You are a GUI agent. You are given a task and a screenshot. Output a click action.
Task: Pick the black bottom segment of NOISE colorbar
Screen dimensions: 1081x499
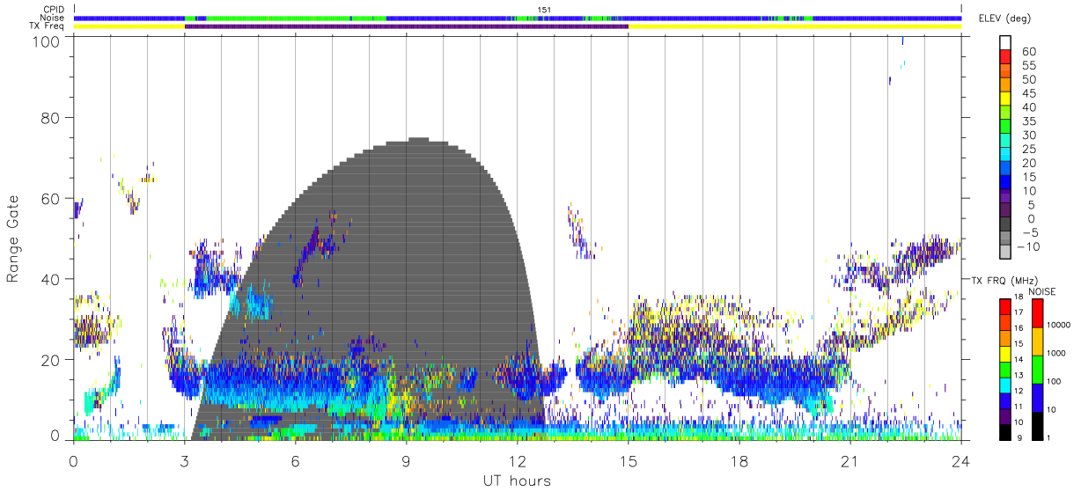tap(1037, 426)
